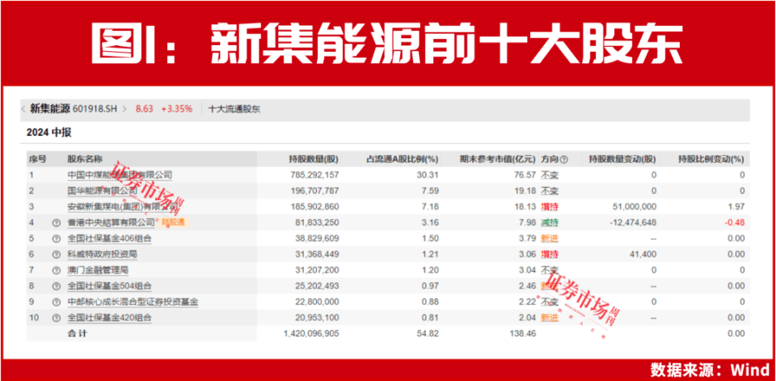Sort by the 期末参考市值(亿元) column header
Viewport: 776px width, 381px height.
(x=498, y=159)
